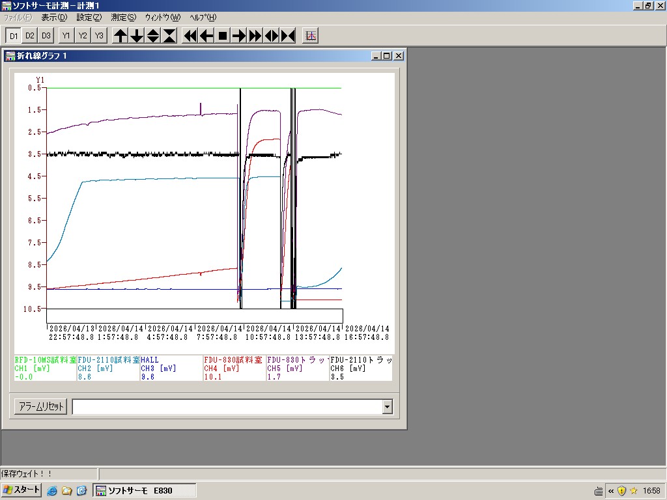The image size is (667, 500).
Task: Toggle the Y1 axis button
Action: (x=66, y=36)
